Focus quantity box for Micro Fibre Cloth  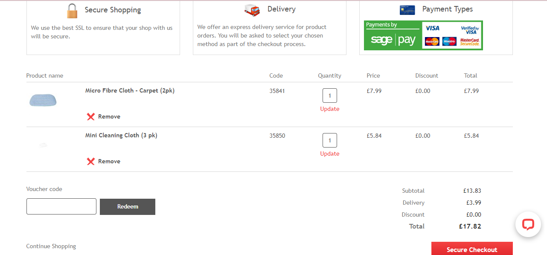(330, 96)
